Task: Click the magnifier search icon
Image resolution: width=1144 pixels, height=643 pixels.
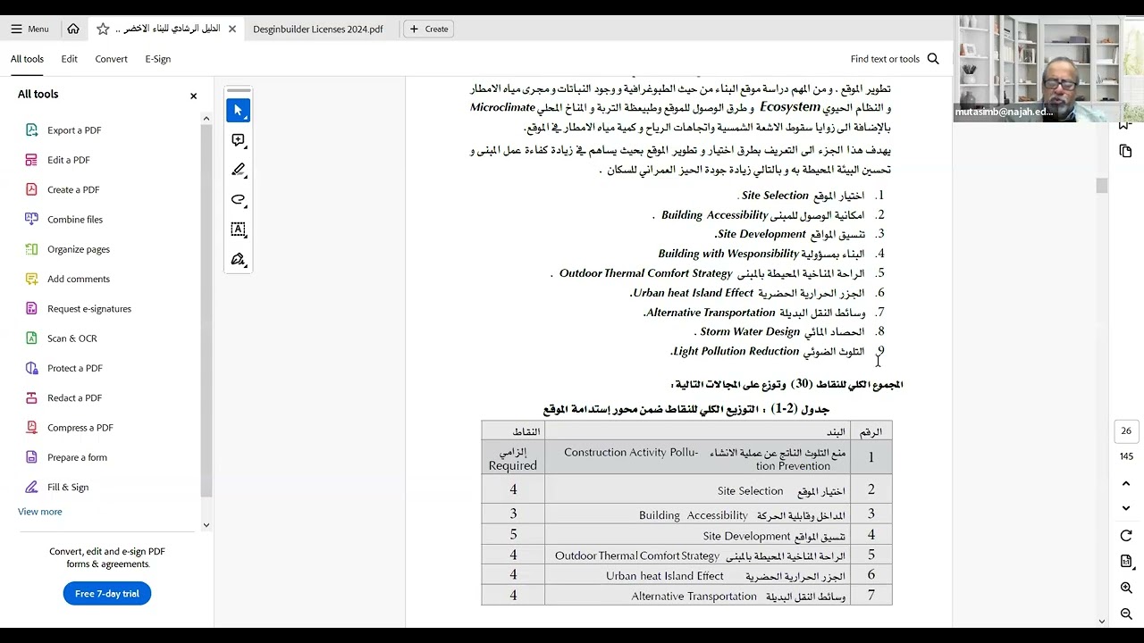Action: coord(933,59)
